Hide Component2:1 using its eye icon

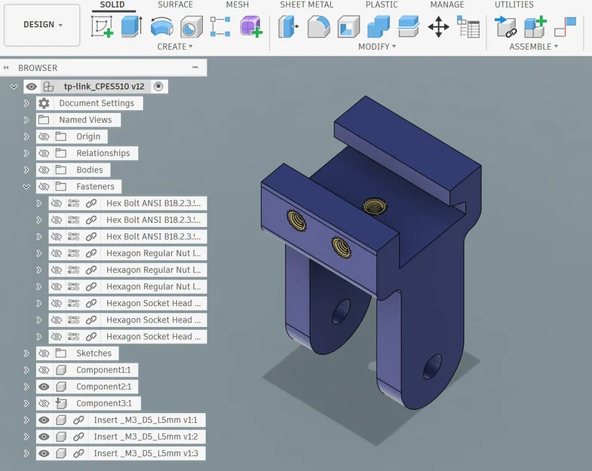coord(44,387)
